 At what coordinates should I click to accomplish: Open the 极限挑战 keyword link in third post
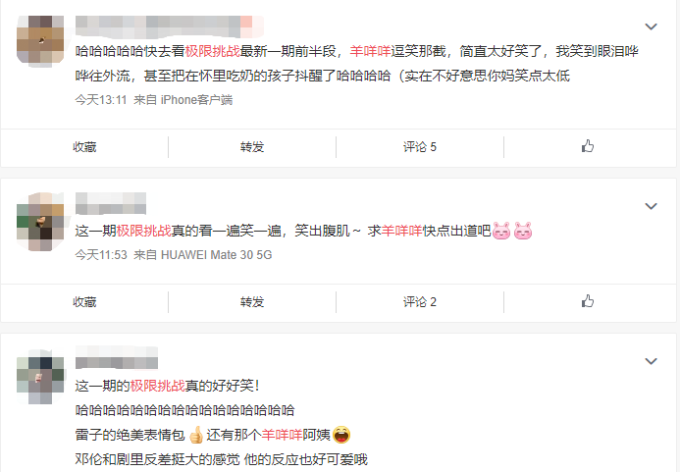[157, 386]
